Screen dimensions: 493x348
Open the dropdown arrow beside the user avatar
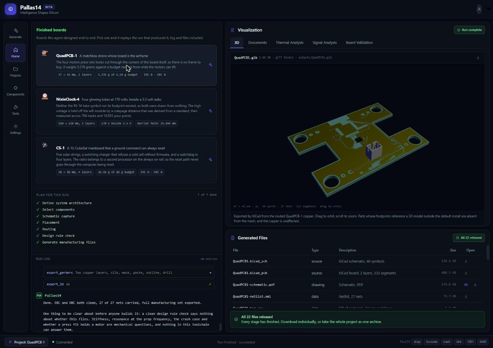(x=489, y=9)
